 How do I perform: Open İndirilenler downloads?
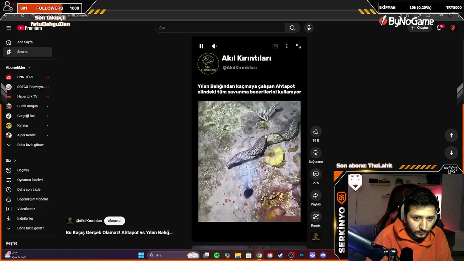pyautogui.click(x=28, y=219)
